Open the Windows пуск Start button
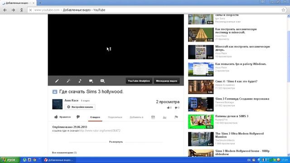This screenshot has height=163, width=290. [x=10, y=160]
